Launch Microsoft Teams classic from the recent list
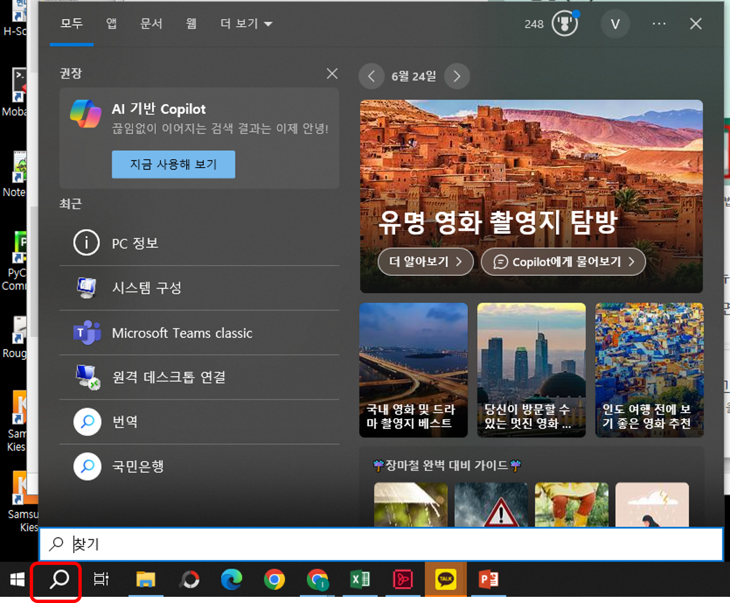 tap(199, 333)
